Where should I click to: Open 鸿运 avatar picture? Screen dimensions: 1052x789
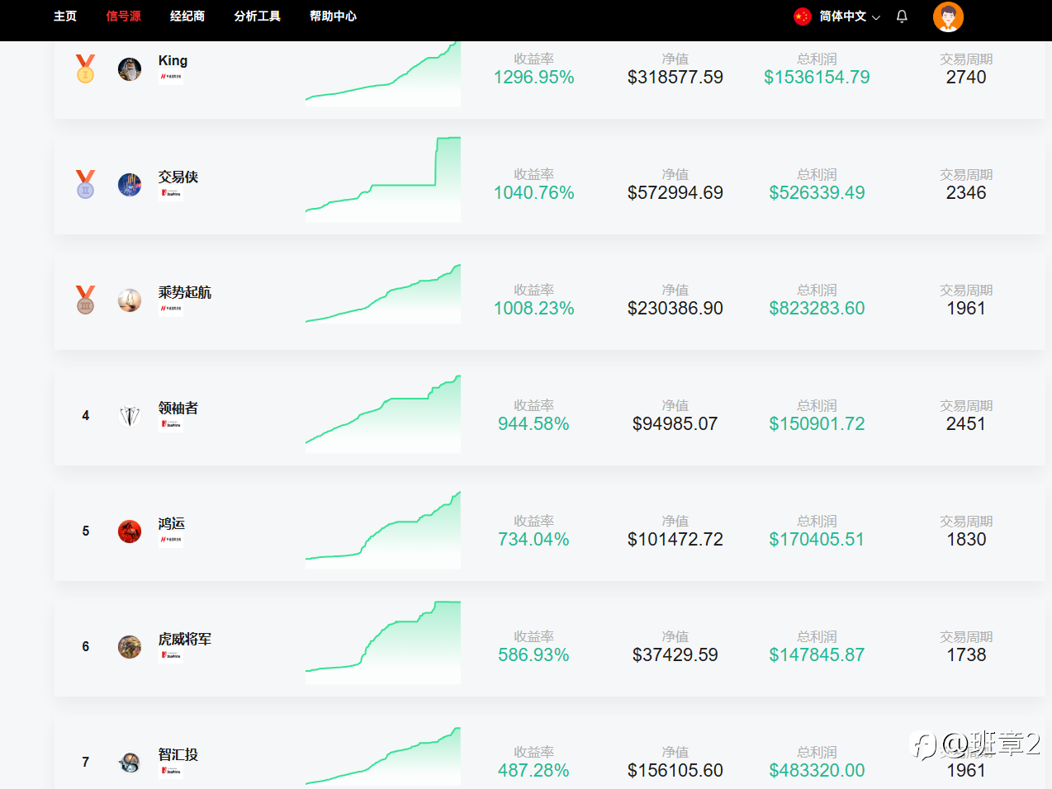pos(130,532)
